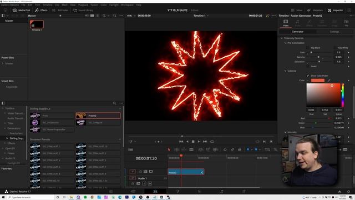Open the Timeline 1 name dropdown above viewer
355x200 pixels.
point(201,16)
